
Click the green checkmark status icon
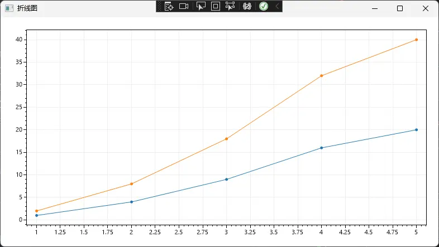coord(263,6)
